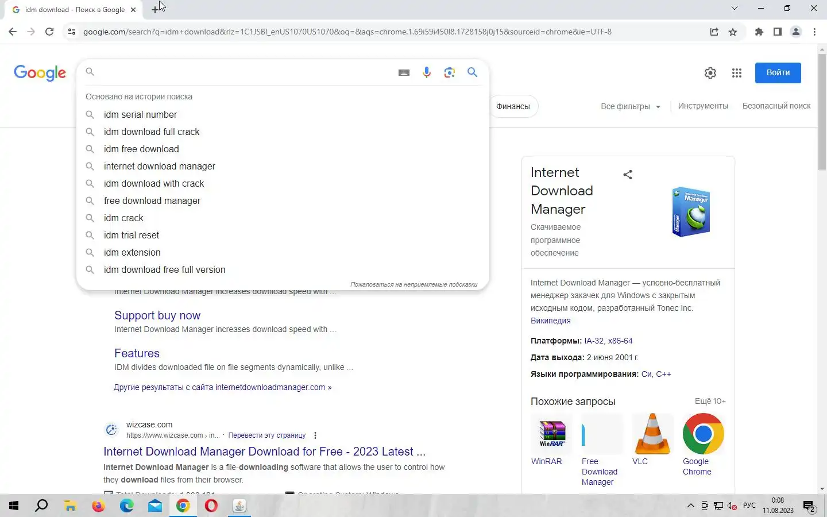Open the C++ language link
The height and width of the screenshot is (517, 827).
tap(663, 374)
